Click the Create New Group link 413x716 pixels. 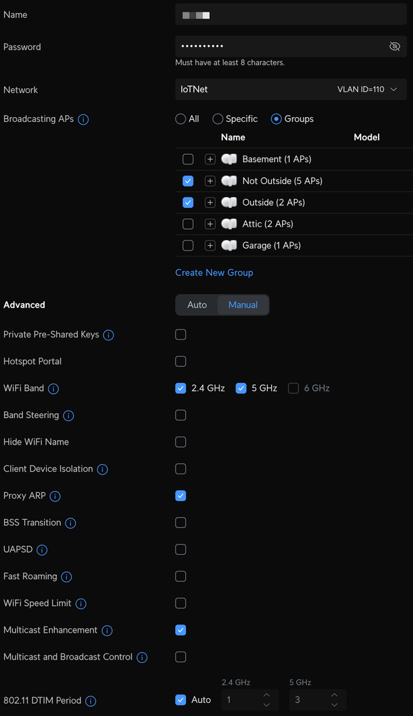pos(214,273)
